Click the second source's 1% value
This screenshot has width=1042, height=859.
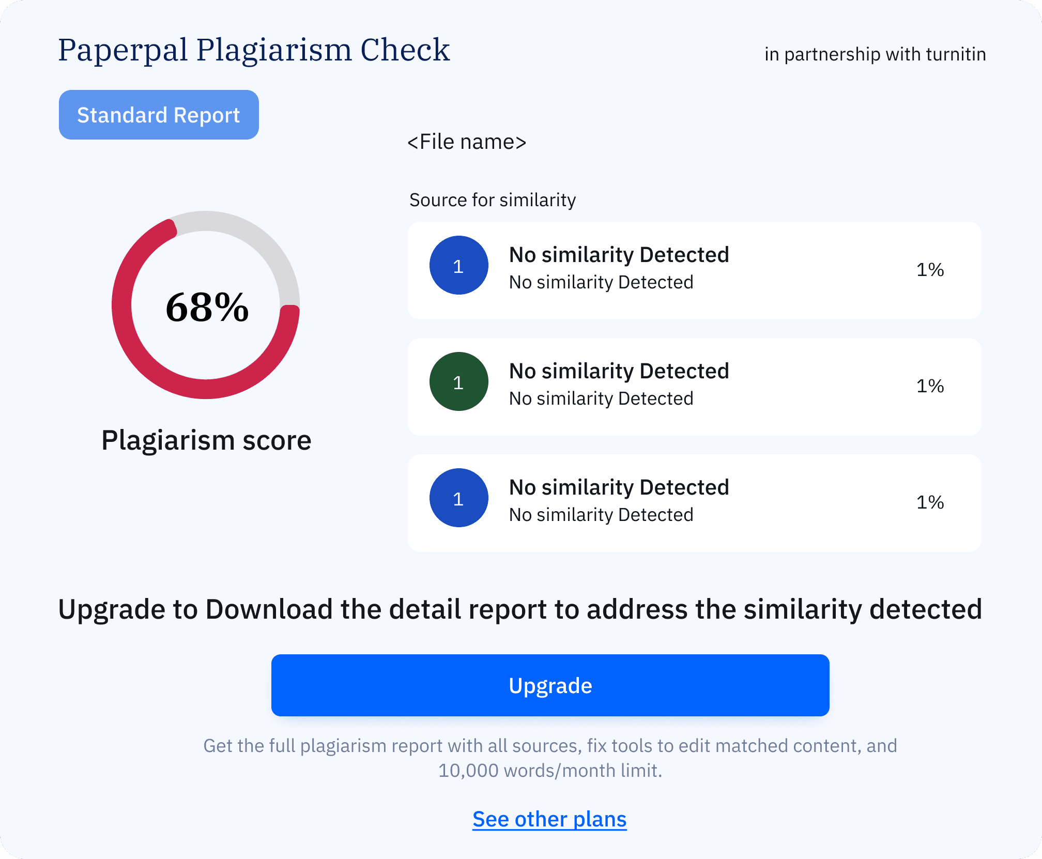pyautogui.click(x=930, y=386)
